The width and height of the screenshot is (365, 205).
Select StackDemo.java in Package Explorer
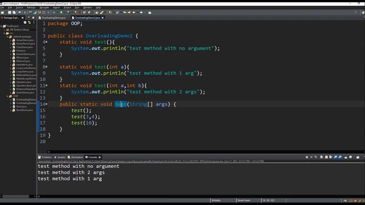coord(25,110)
